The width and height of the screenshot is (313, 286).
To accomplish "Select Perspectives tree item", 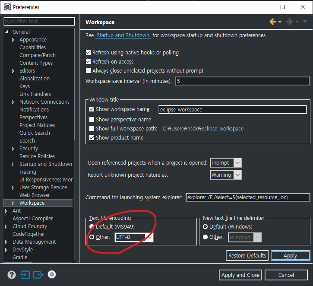I will coord(33,118).
